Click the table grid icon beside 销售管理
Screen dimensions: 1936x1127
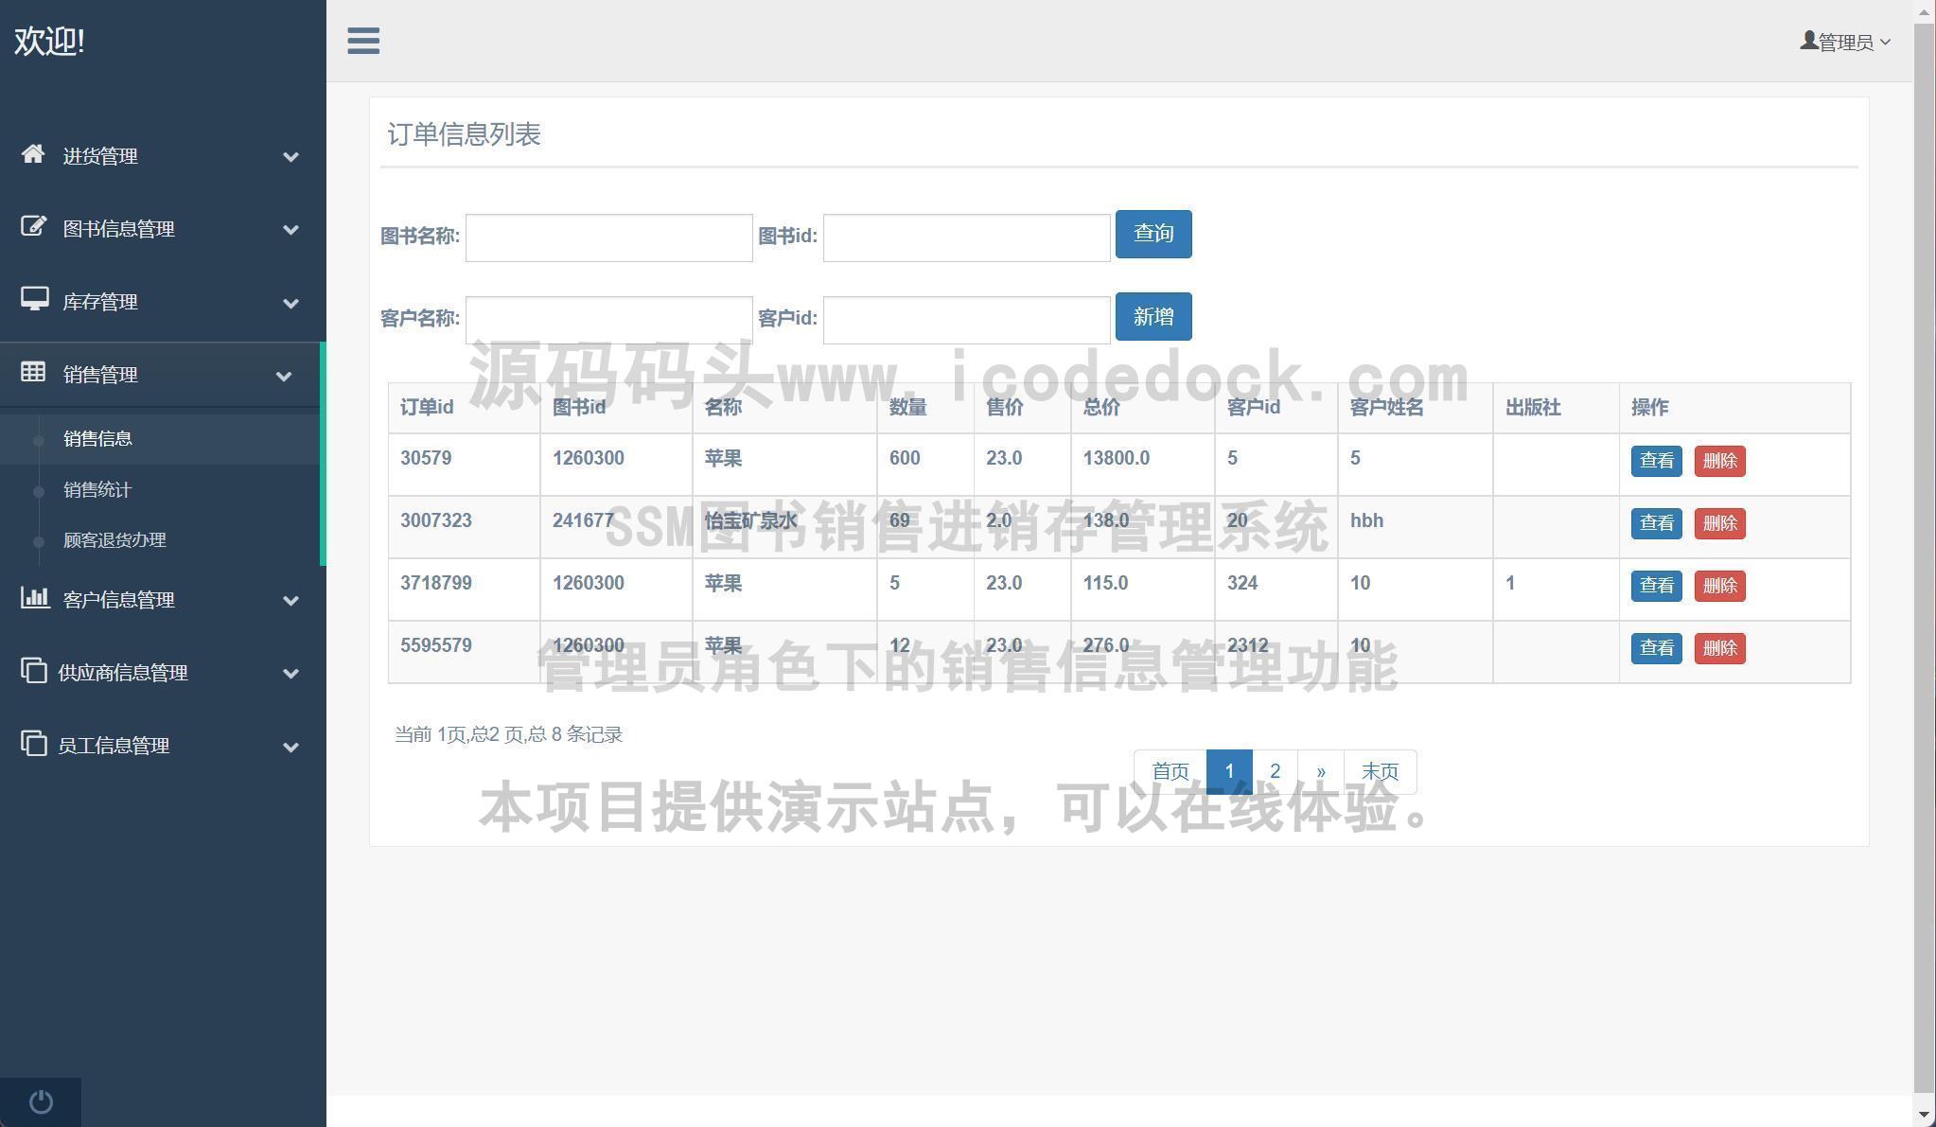coord(33,373)
